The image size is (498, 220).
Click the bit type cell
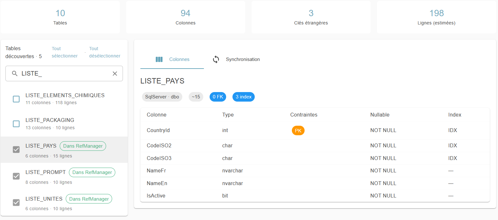225,196
